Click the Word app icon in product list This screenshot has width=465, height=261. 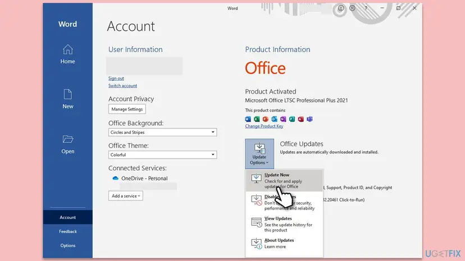(x=248, y=119)
